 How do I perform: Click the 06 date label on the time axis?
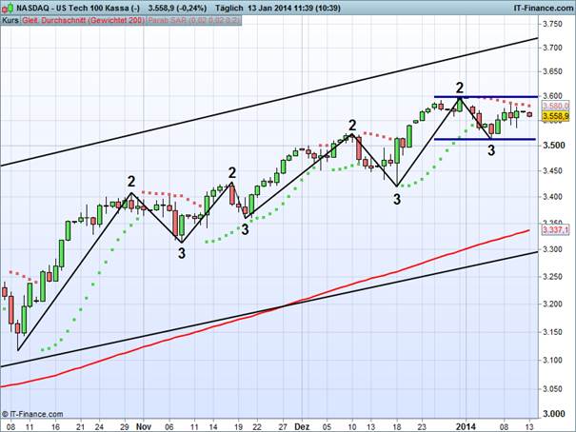(169, 427)
